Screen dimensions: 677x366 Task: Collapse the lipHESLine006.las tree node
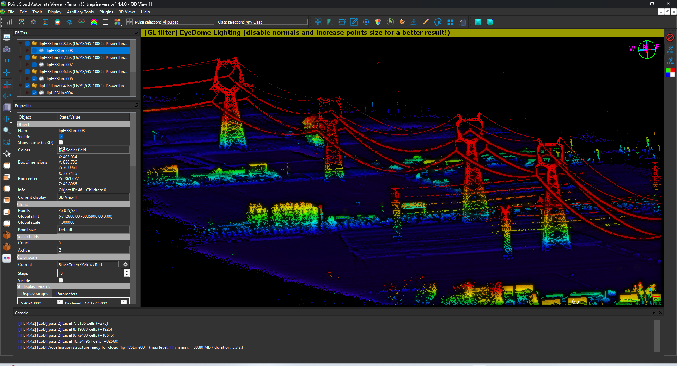[x=21, y=72]
